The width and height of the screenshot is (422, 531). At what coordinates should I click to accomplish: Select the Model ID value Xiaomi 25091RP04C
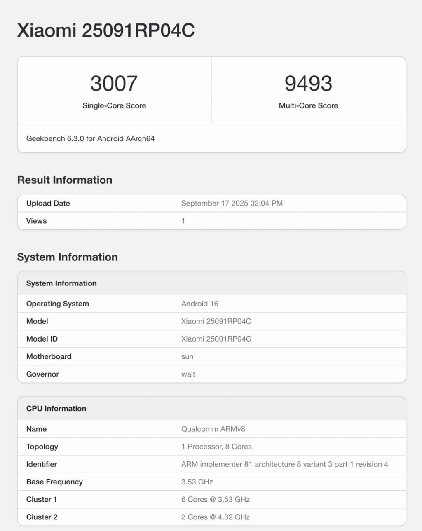point(216,339)
